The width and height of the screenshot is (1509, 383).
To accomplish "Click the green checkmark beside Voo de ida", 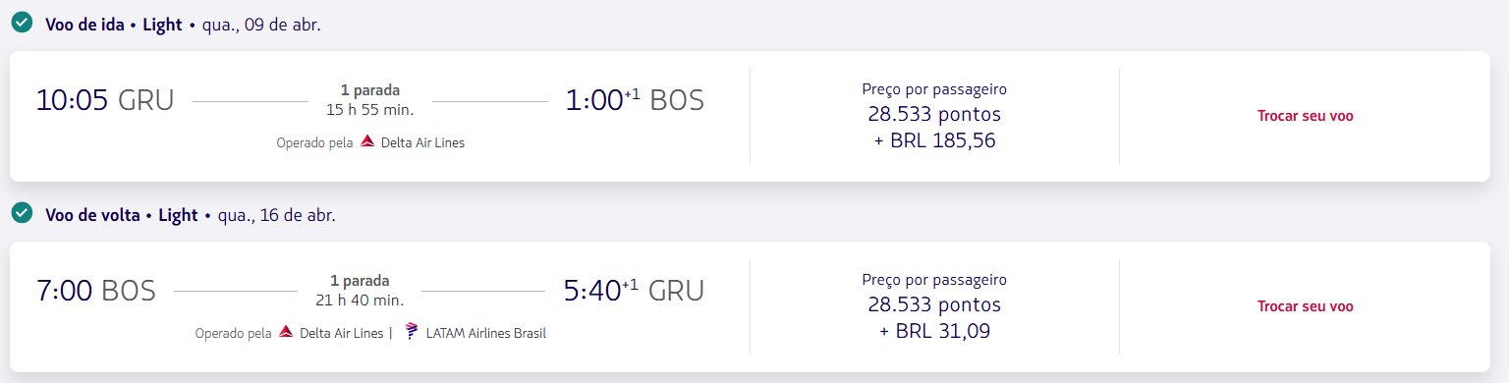I will click(x=22, y=24).
